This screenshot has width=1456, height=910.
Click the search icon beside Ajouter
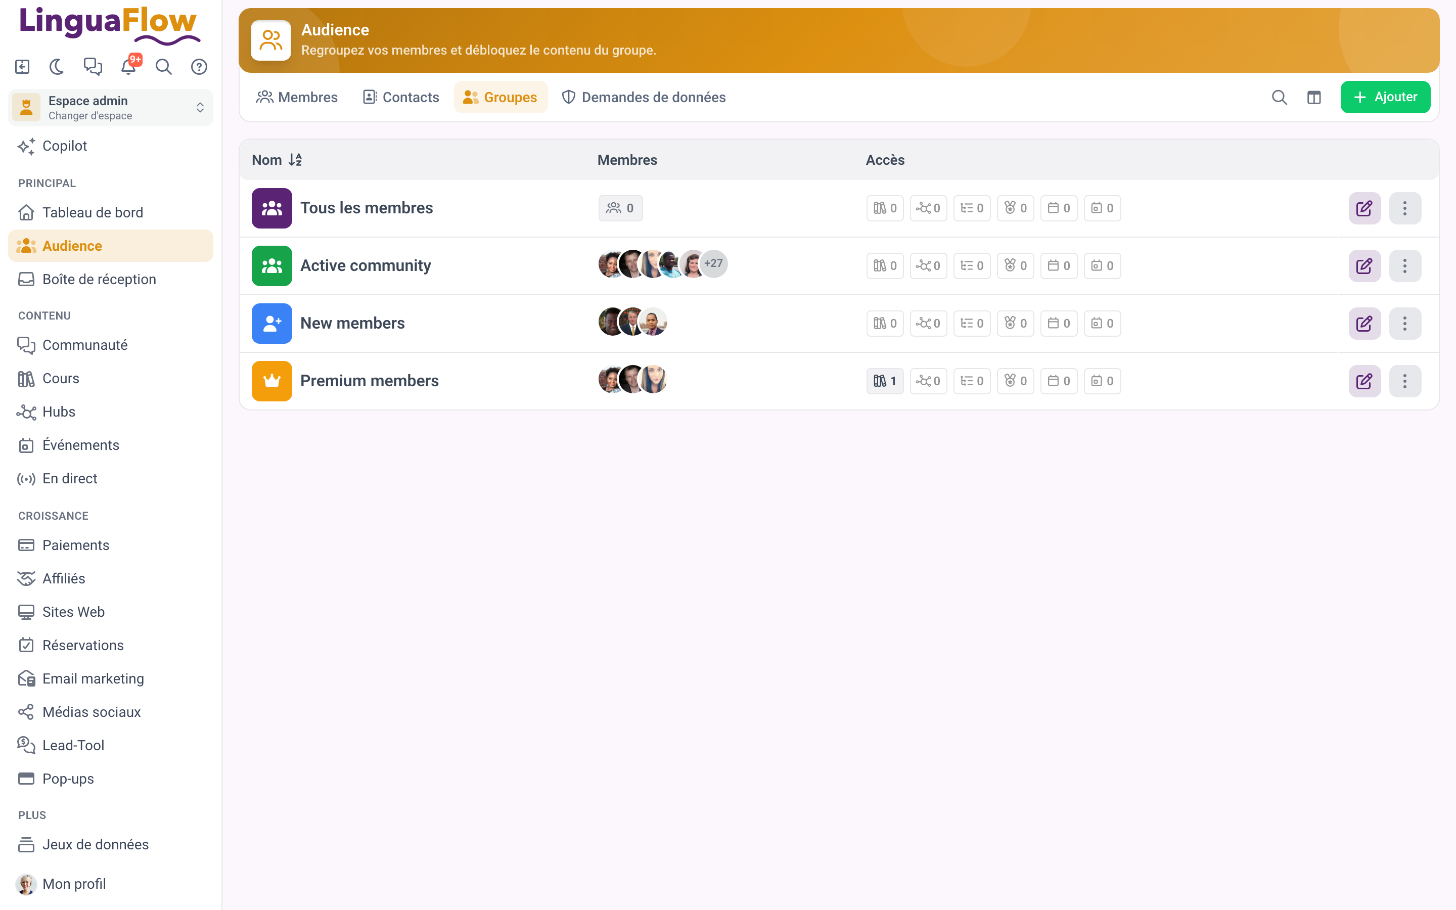[x=1279, y=97]
